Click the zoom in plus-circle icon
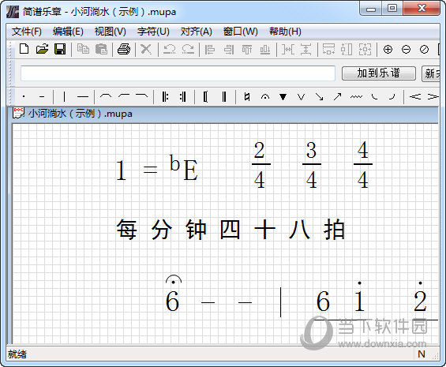 tap(388, 50)
